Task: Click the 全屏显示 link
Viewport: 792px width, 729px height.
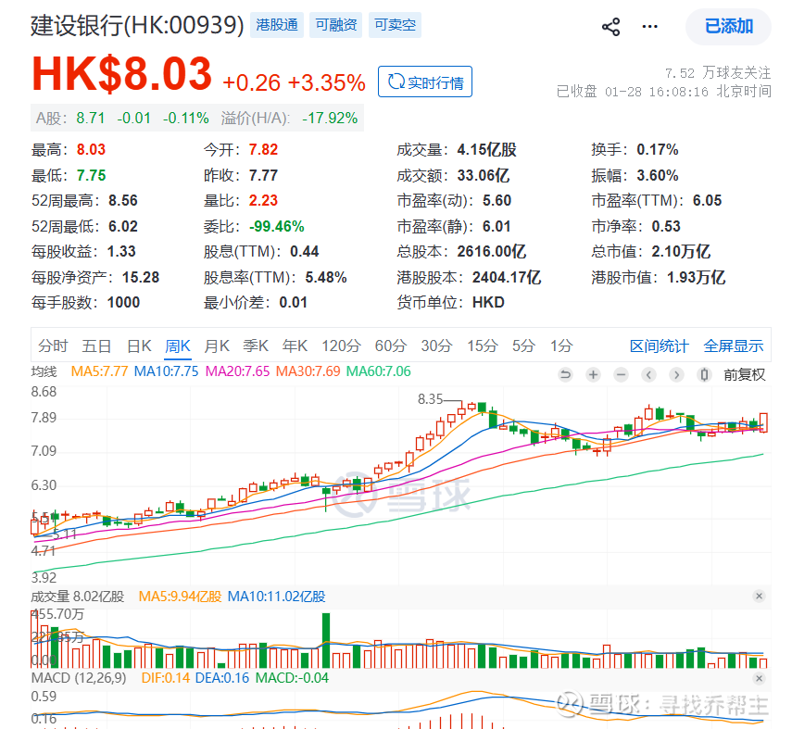Action: click(x=734, y=346)
